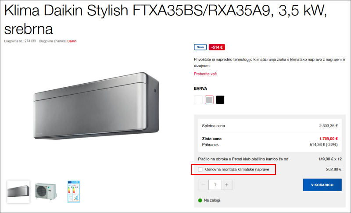
Task: Open the Daikin brand link
Action: pos(72,41)
